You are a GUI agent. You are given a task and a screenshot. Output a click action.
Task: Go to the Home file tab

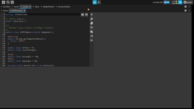point(5,11)
